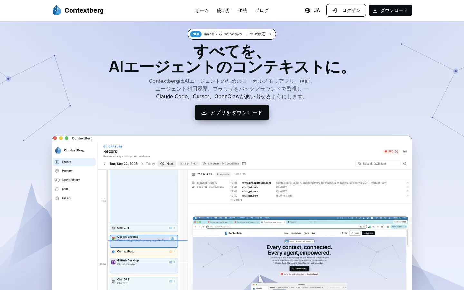Click the Search OCR text field
The width and height of the screenshot is (464, 290).
(x=378, y=164)
